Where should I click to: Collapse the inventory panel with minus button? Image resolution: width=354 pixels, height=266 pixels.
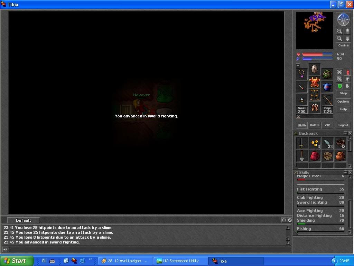pyautogui.click(x=298, y=65)
